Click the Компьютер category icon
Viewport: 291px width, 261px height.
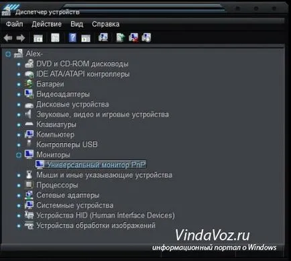[29, 134]
